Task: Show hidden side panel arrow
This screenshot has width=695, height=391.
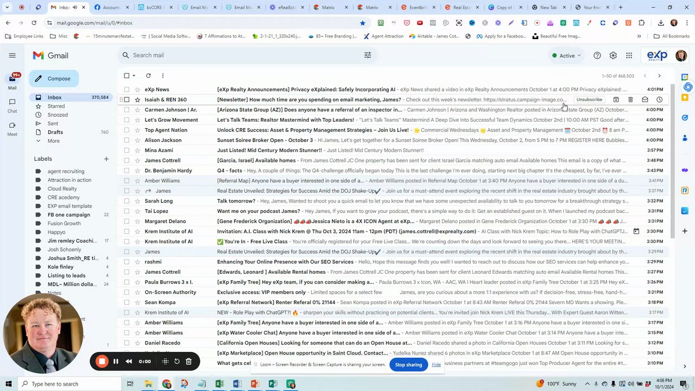Action: [685, 367]
